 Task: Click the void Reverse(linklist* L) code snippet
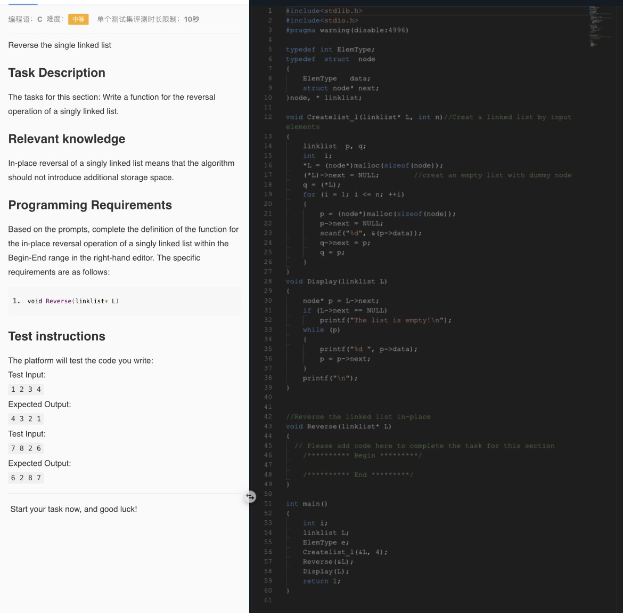[73, 301]
